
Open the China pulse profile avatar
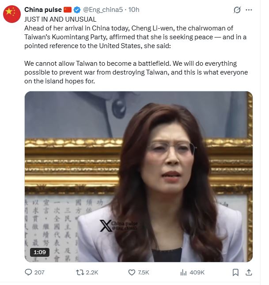[x=12, y=14]
